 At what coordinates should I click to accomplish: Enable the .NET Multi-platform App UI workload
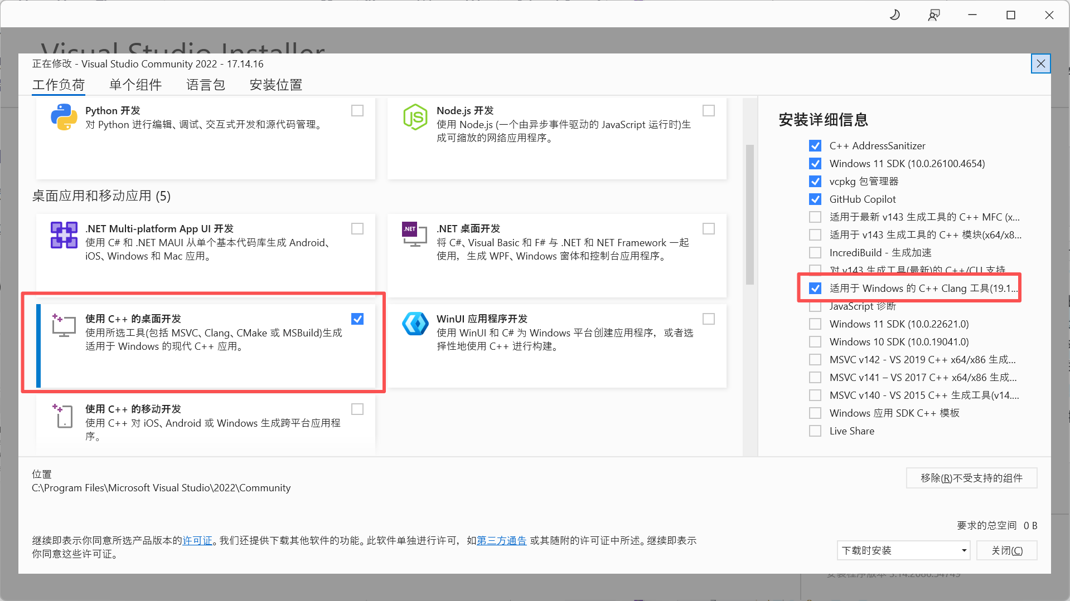pos(357,229)
